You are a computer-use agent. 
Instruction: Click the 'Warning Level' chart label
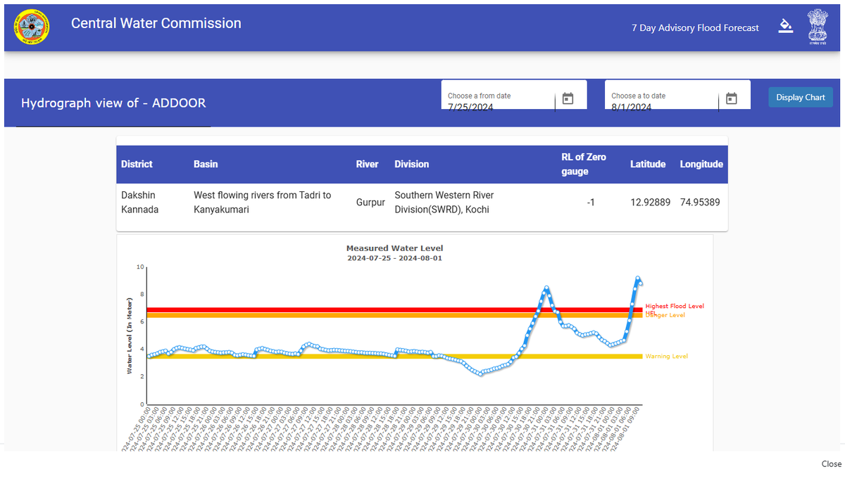[667, 357]
